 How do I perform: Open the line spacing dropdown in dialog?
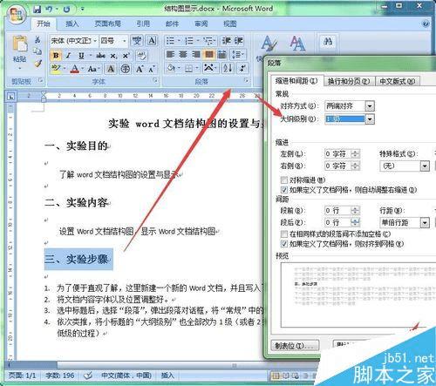(x=425, y=223)
